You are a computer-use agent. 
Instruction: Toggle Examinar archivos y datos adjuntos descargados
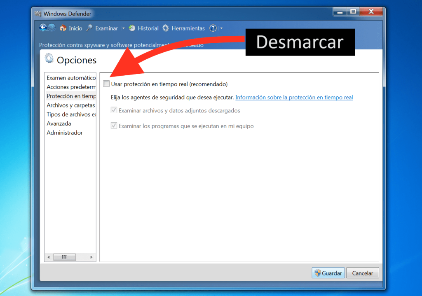[114, 110]
